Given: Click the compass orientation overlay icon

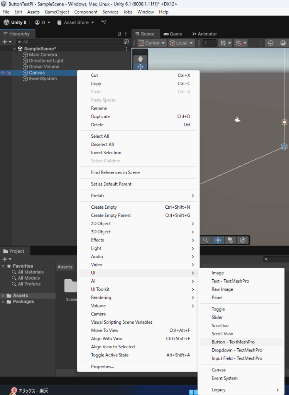Looking at the screenshot, I should (243, 240).
